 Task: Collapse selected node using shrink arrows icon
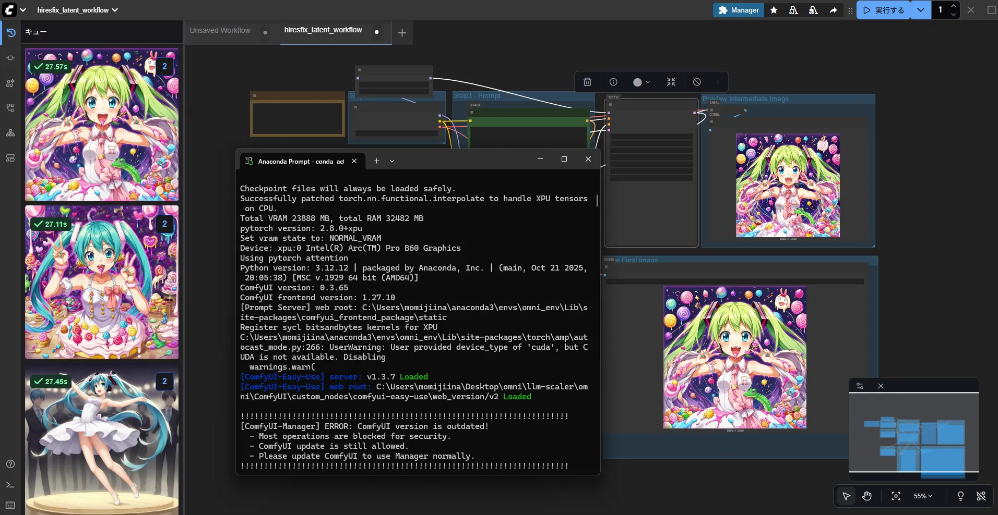click(671, 82)
